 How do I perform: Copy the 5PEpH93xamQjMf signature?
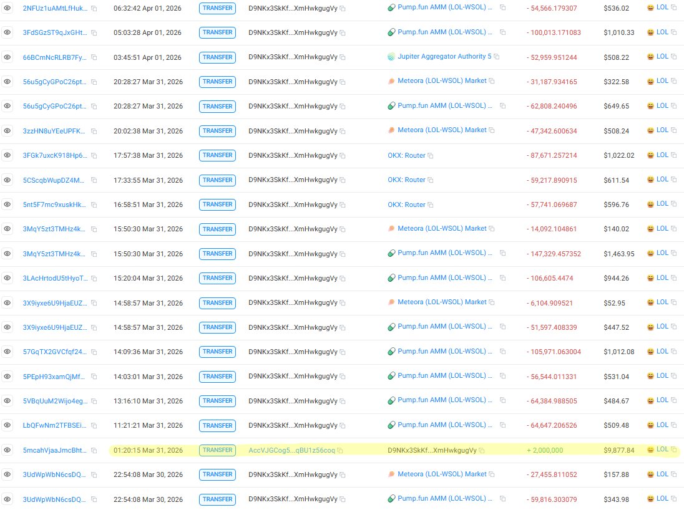coord(94,377)
